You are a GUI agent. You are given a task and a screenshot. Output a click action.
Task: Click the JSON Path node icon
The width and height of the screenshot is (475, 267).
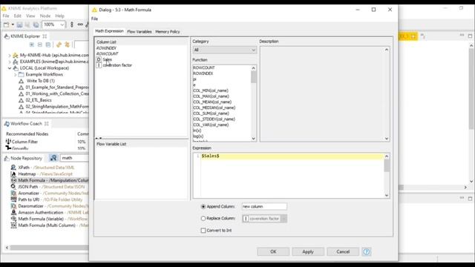click(13, 186)
